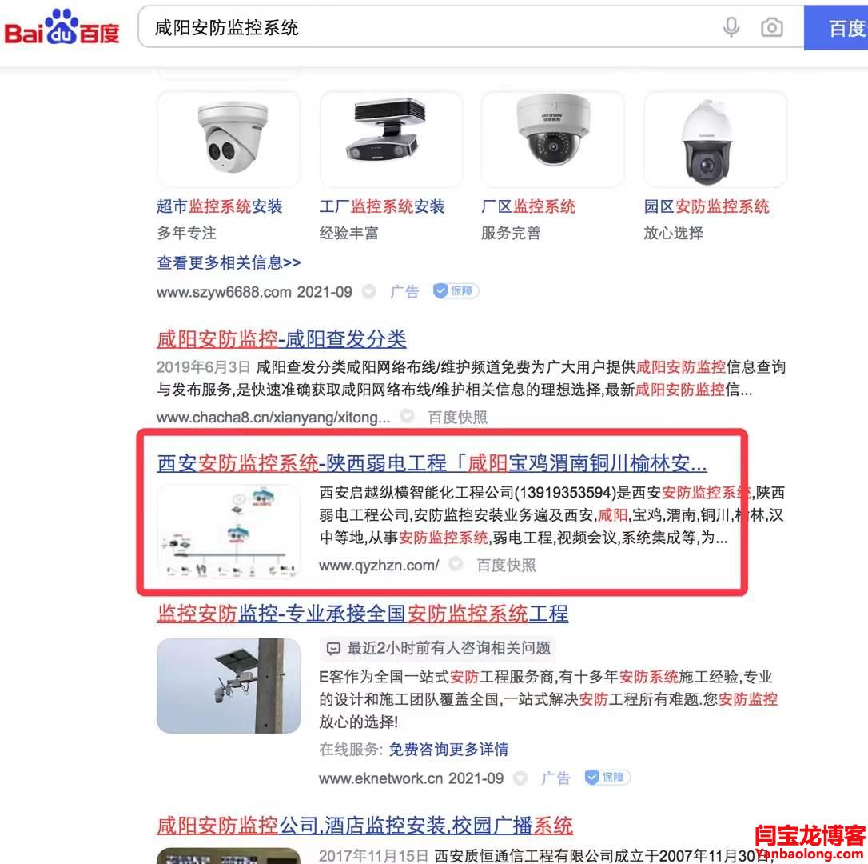
Task: Click the 百度一下 search button
Action: click(836, 28)
